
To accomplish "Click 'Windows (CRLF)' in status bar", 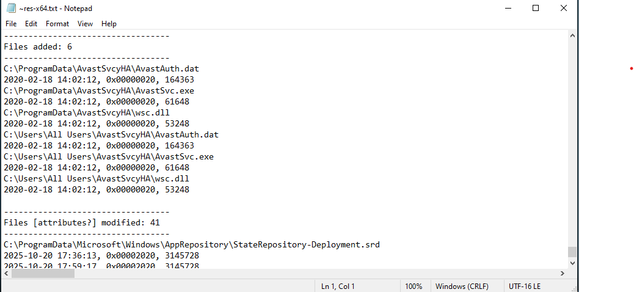I will [462, 287].
